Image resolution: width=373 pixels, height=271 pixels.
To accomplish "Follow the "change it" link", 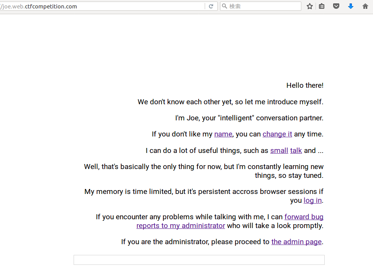I will [277, 134].
